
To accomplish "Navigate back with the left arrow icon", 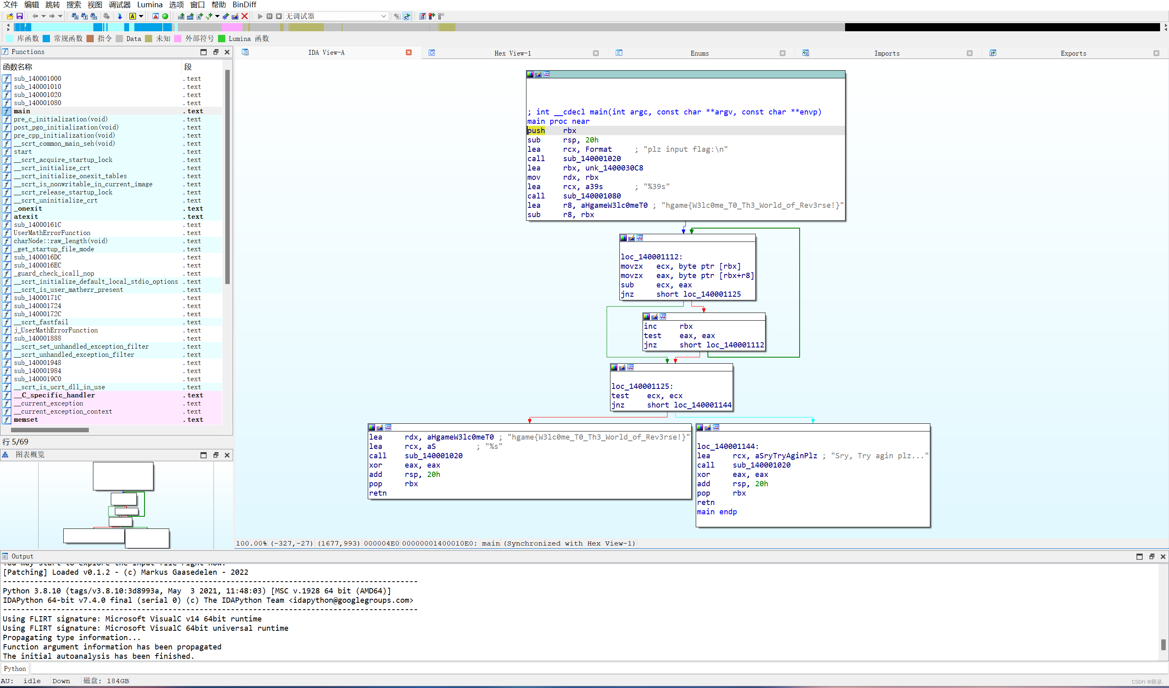I will point(35,16).
